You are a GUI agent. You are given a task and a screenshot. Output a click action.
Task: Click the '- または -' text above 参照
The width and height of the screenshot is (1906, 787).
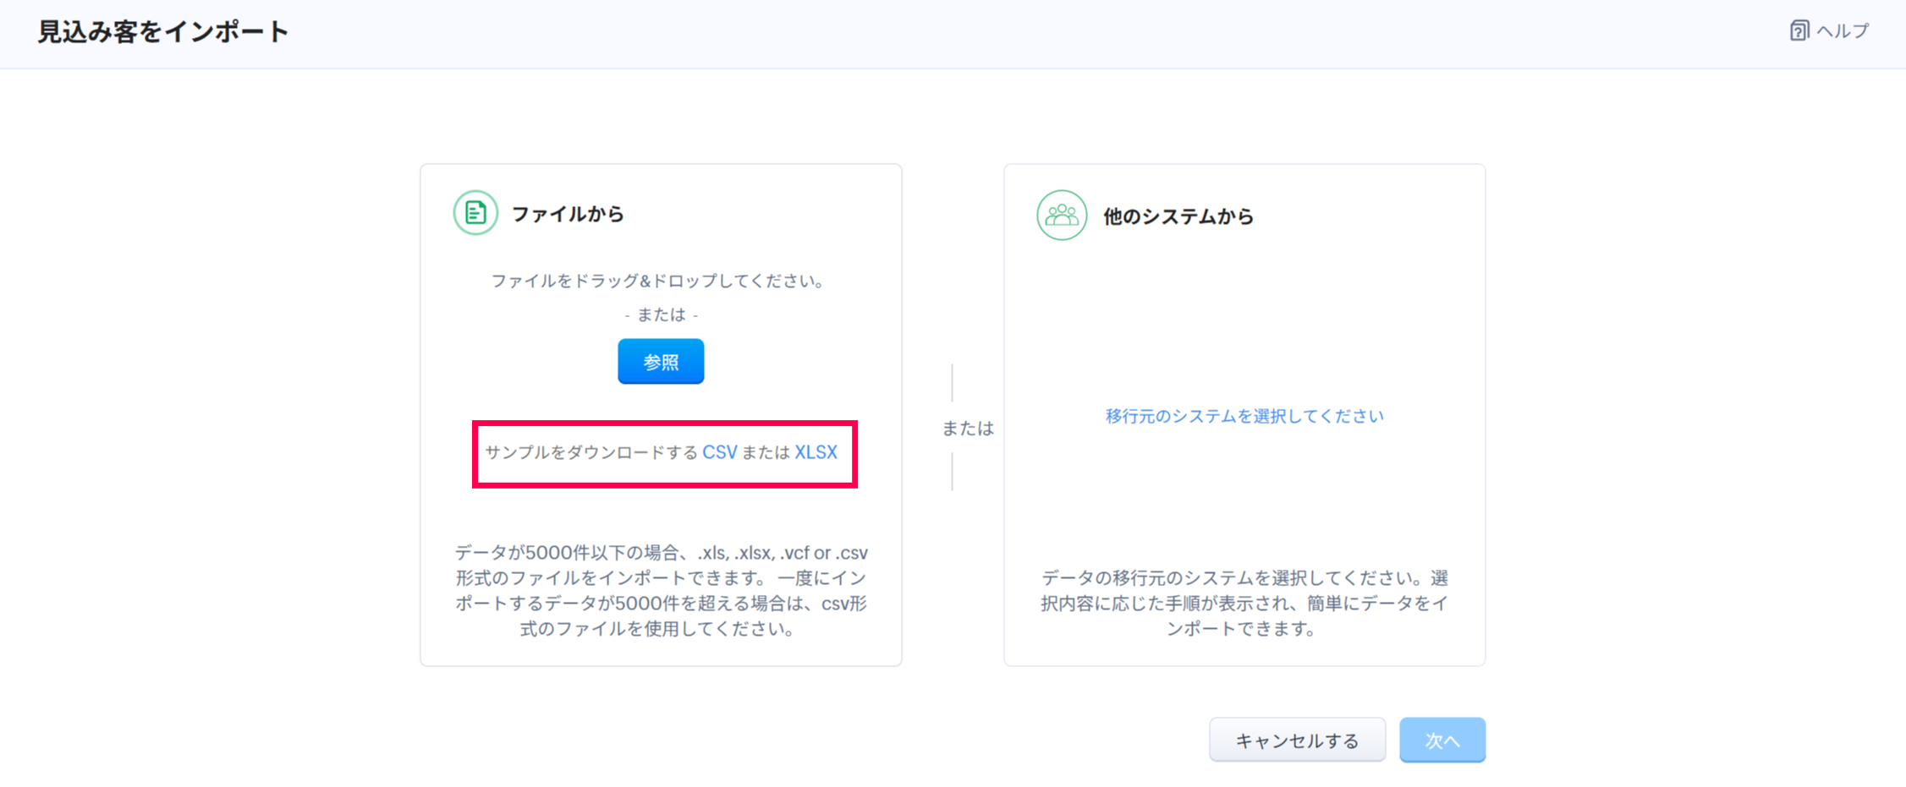pos(661,315)
